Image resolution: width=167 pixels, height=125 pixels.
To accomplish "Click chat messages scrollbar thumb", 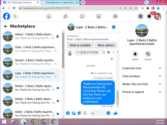I will [118, 98].
